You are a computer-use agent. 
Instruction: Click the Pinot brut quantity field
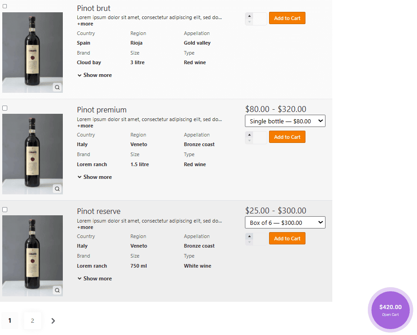260,19
